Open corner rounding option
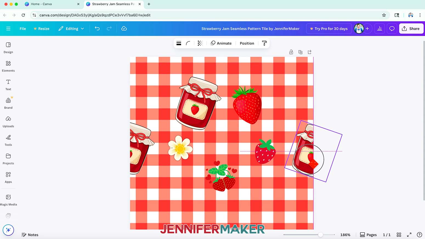The image size is (425, 239). pos(188,43)
